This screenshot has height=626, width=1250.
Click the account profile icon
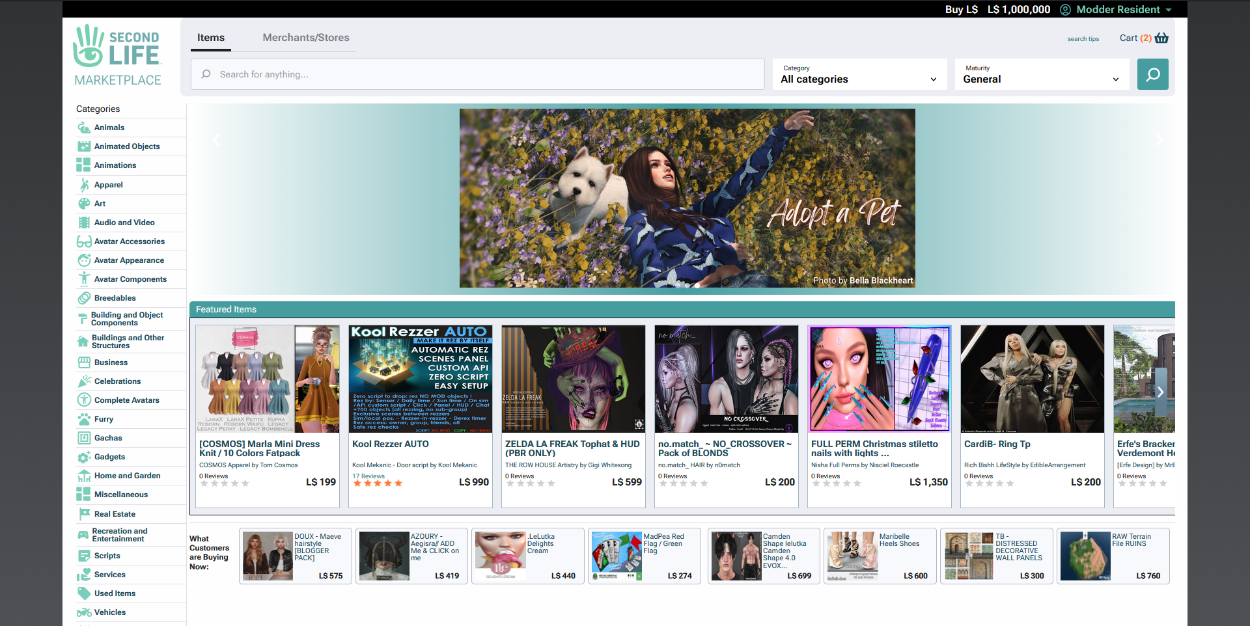click(x=1064, y=10)
